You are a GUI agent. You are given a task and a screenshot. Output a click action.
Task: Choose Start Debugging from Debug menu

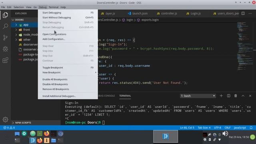[68, 12]
